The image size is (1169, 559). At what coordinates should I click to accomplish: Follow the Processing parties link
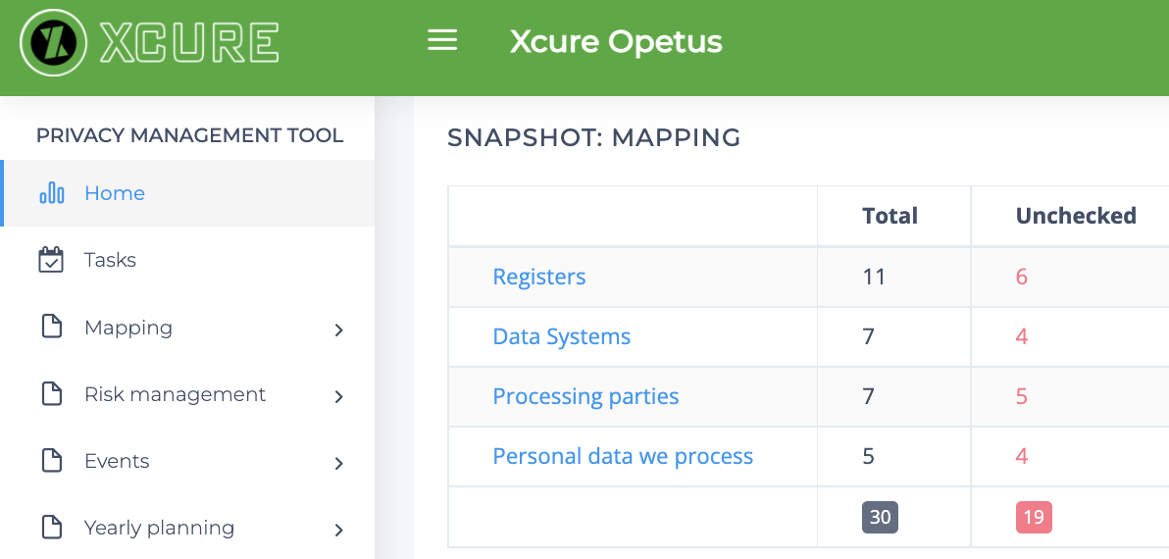click(x=585, y=396)
